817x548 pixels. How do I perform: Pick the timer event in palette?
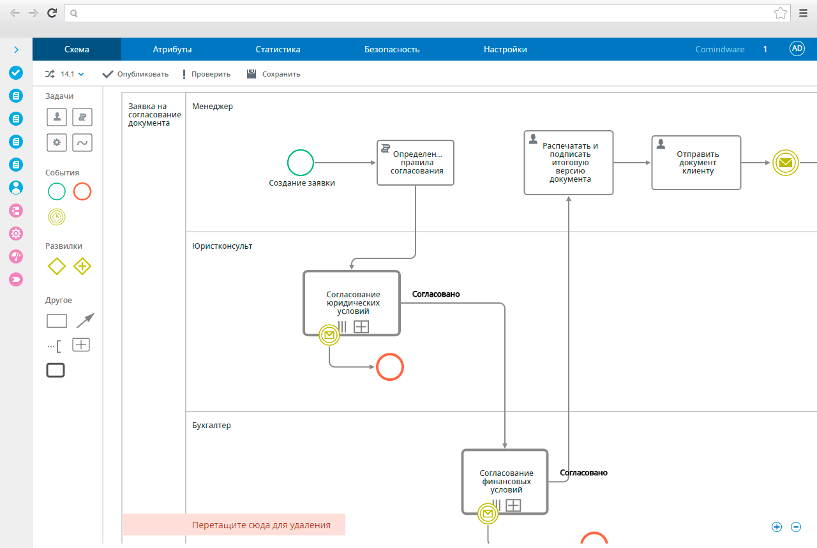pyautogui.click(x=57, y=217)
